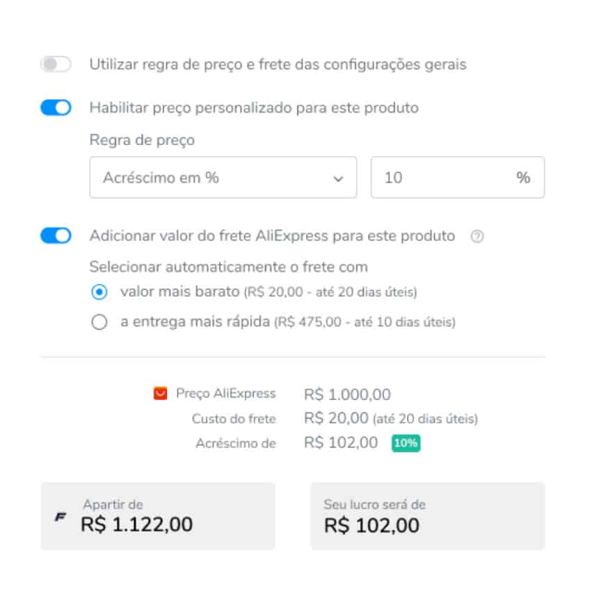The width and height of the screenshot is (590, 600).
Task: Click the % suffix in the value field
Action: [x=523, y=178]
